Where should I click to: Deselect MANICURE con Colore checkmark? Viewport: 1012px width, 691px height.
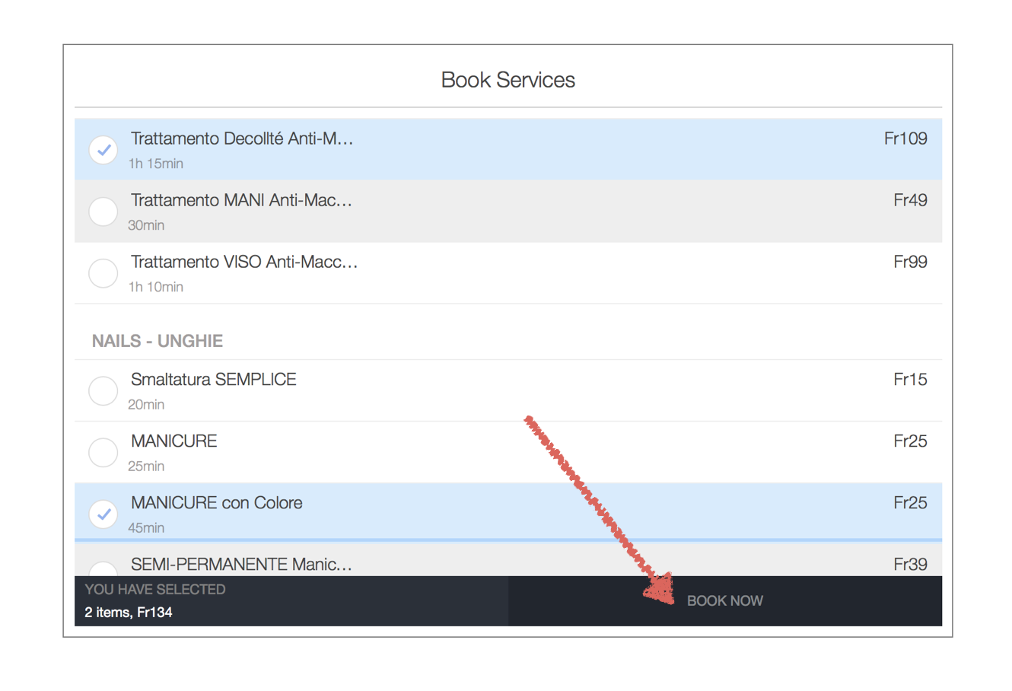(103, 514)
